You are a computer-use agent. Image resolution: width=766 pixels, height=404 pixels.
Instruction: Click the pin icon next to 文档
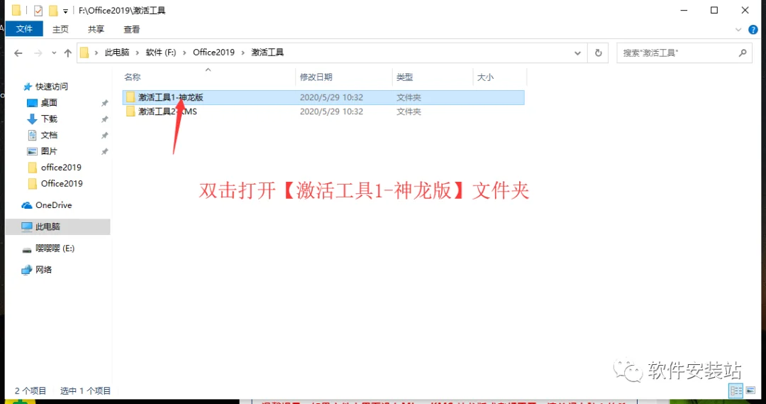point(104,136)
